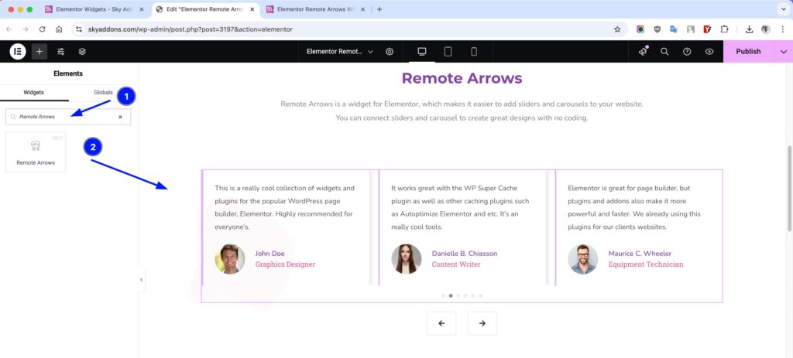Expand the tab search dropdown arrow

tap(783, 9)
